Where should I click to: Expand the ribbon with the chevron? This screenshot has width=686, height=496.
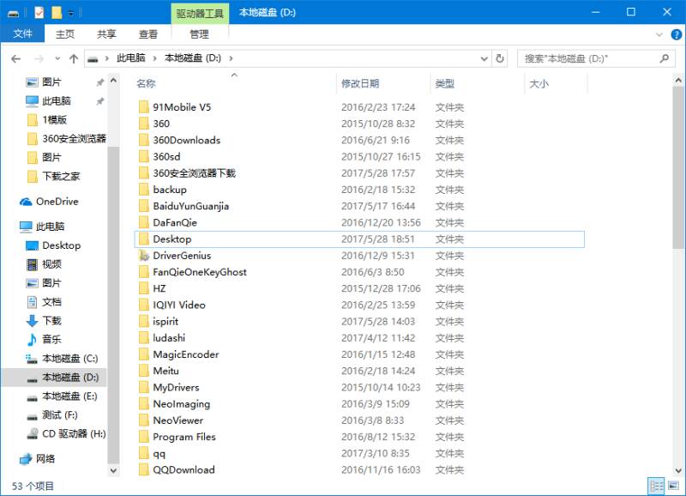(659, 34)
